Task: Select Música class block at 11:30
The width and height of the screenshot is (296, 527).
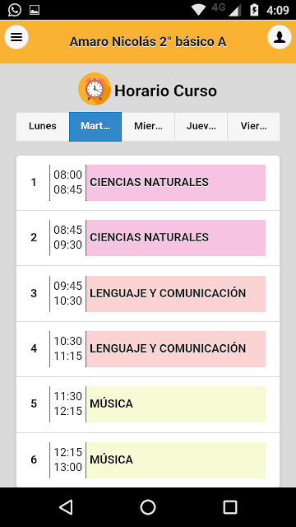Action: coord(176,404)
